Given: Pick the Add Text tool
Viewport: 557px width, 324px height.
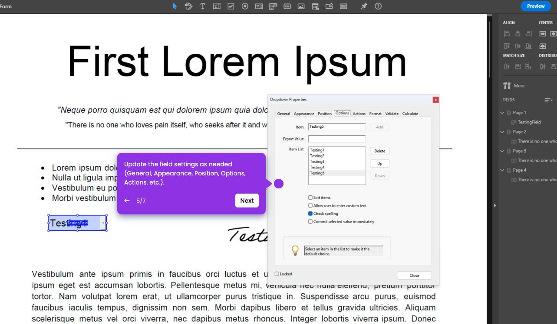Looking at the screenshot, I should [x=202, y=6].
